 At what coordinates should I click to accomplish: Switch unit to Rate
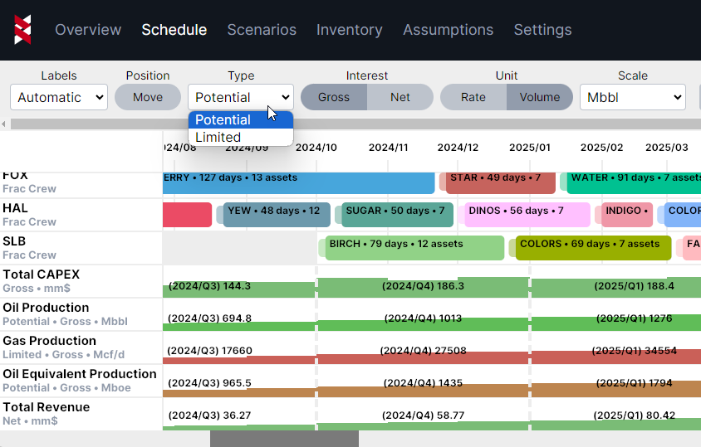473,97
